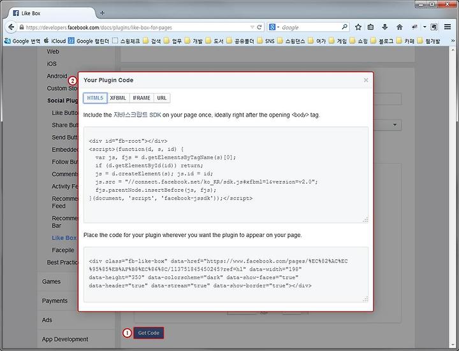
Task: Switch to the XFBML tab
Action: [x=118, y=98]
